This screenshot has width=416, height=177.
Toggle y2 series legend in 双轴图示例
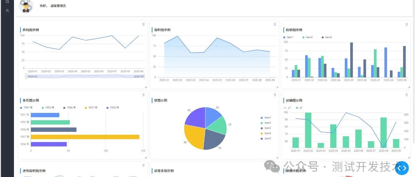coord(299,108)
